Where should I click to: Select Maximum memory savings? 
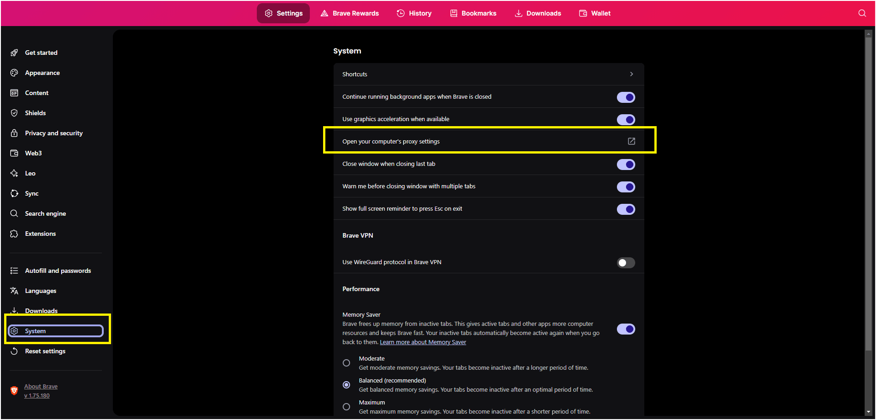[346, 406]
